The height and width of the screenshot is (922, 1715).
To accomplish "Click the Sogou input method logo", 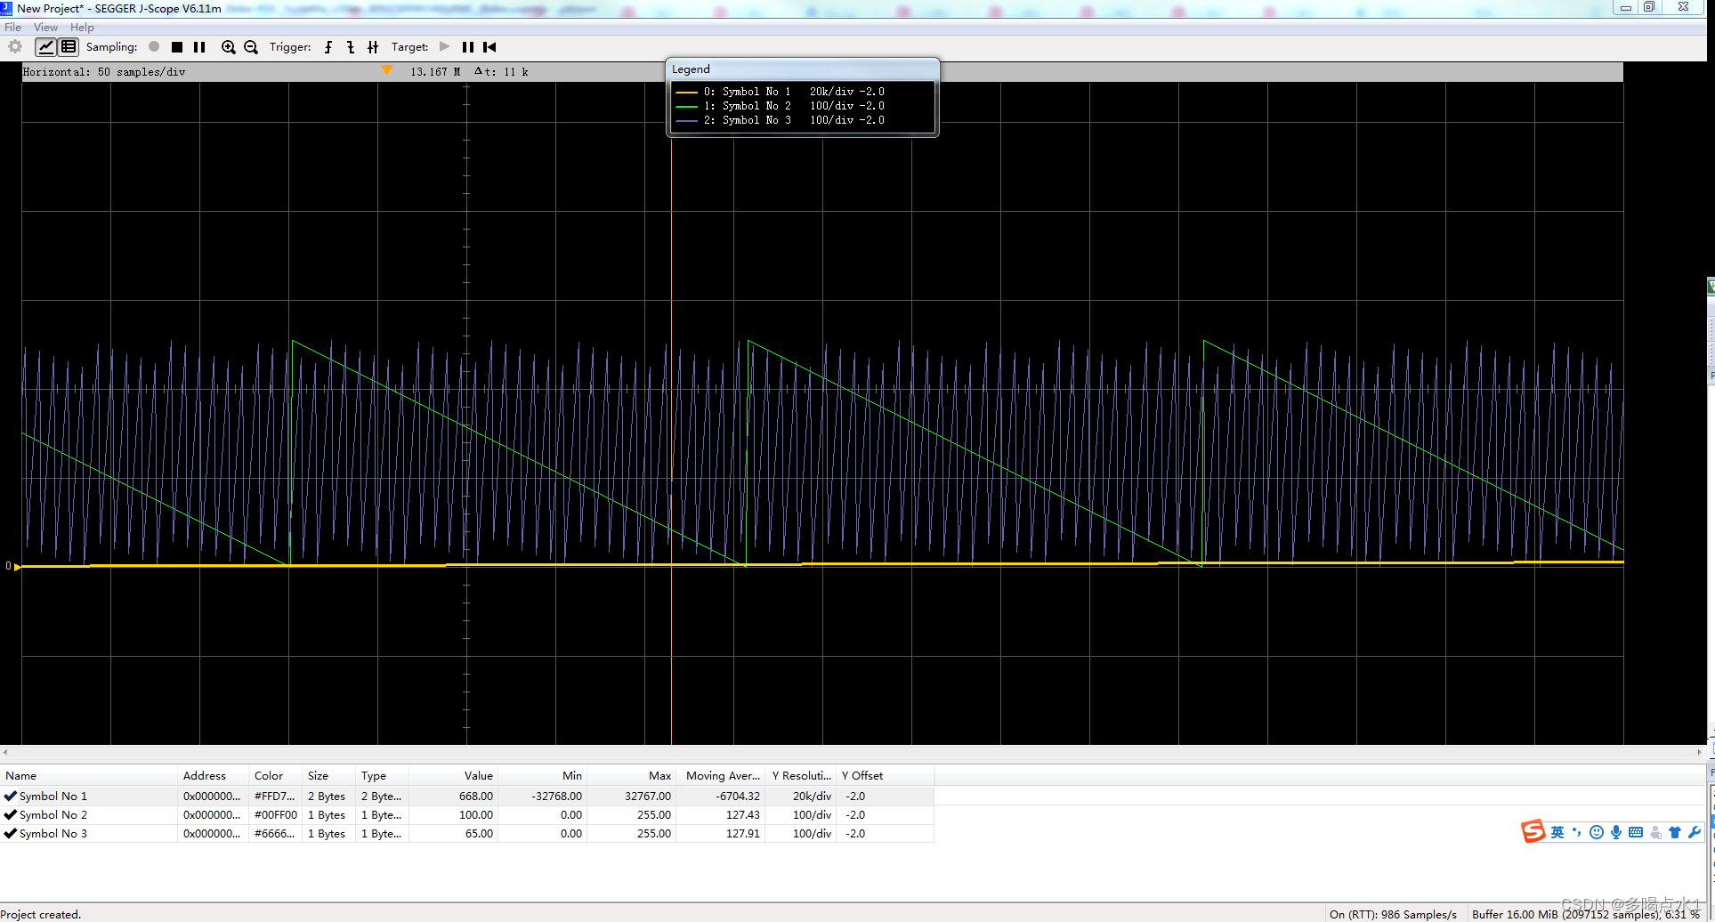I will coord(1533,831).
